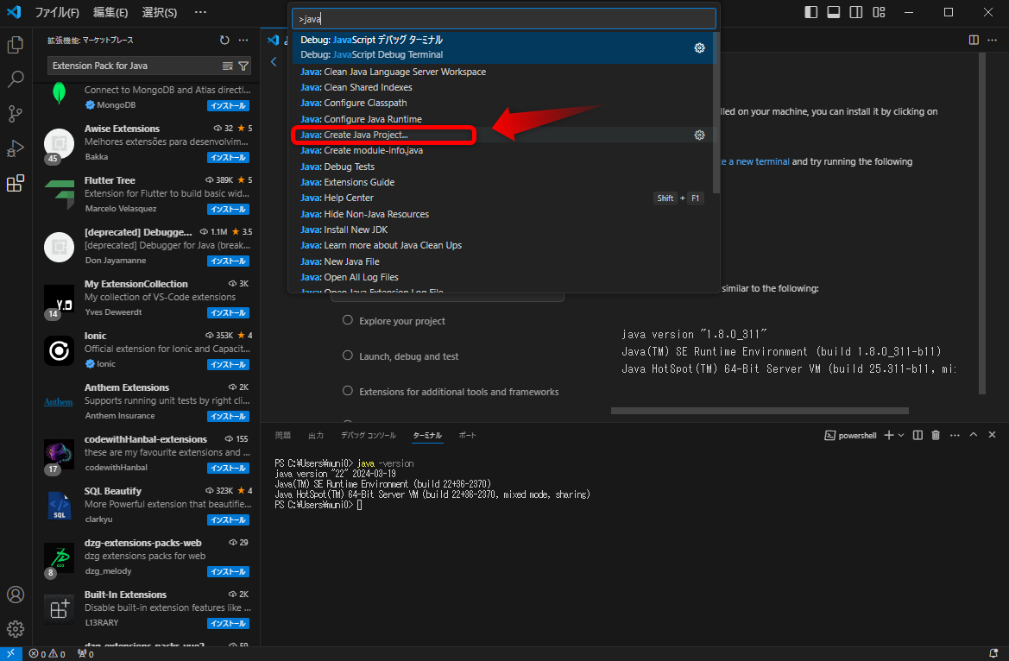Open the overflow menu in menu bar

(201, 12)
